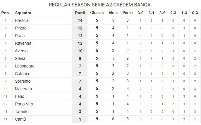Screen dimensions: 201x125
Task: Click the Squadra column header
Action: click(x=23, y=13)
